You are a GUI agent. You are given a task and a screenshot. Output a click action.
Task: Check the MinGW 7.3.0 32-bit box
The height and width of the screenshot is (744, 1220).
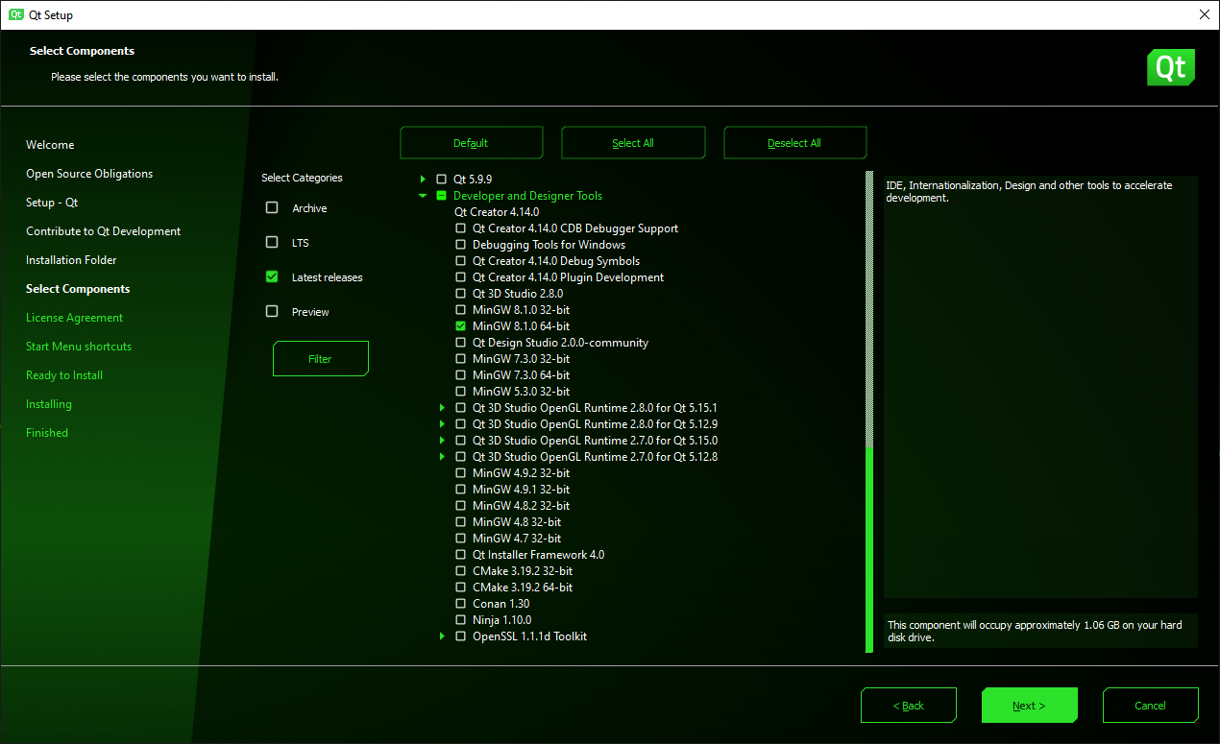[461, 359]
